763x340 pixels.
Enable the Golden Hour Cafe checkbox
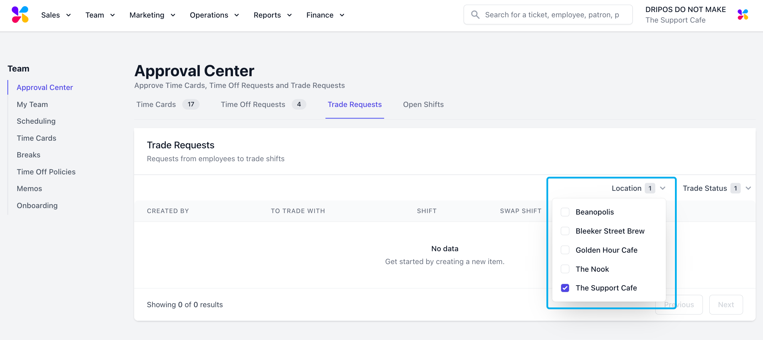point(565,250)
